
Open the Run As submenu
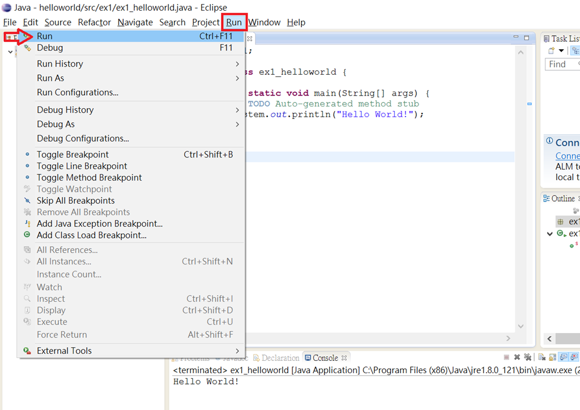(131, 78)
